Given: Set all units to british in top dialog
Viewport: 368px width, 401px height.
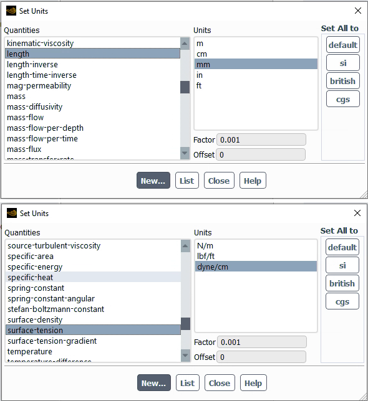Looking at the screenshot, I should (342, 81).
